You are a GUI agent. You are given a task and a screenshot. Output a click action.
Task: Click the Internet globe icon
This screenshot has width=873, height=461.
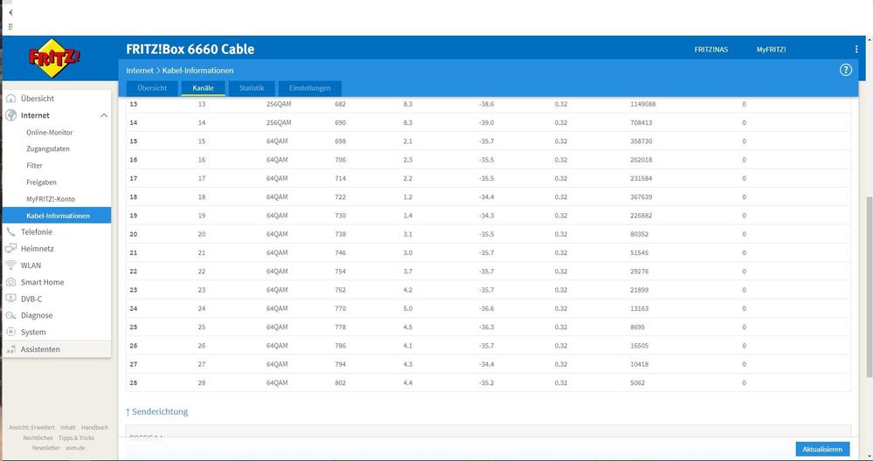[10, 115]
